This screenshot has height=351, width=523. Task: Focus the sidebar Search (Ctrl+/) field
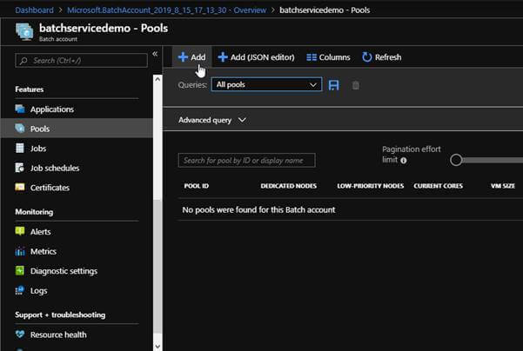tap(81, 61)
